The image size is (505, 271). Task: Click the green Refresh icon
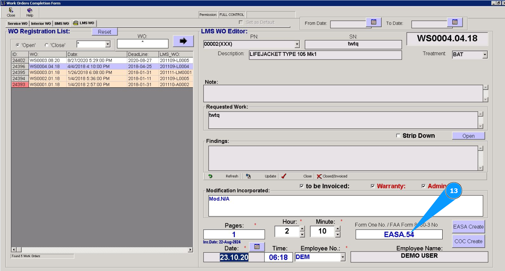(210, 176)
